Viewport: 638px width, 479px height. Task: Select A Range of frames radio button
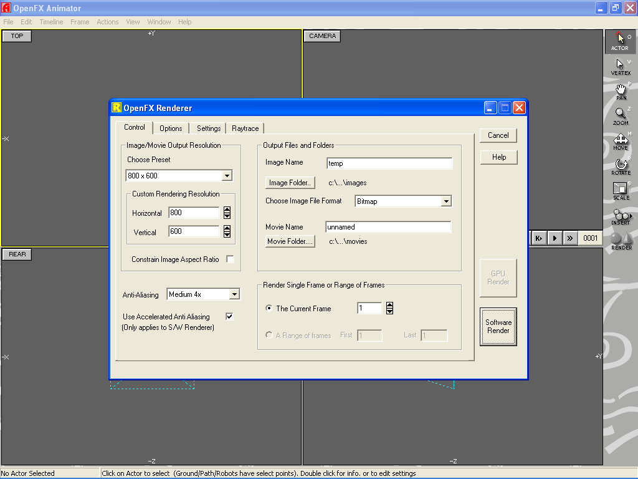coord(269,335)
